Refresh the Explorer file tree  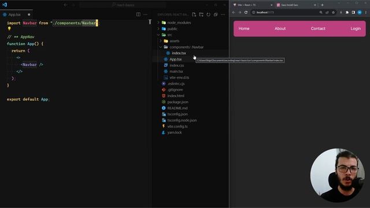(x=208, y=14)
